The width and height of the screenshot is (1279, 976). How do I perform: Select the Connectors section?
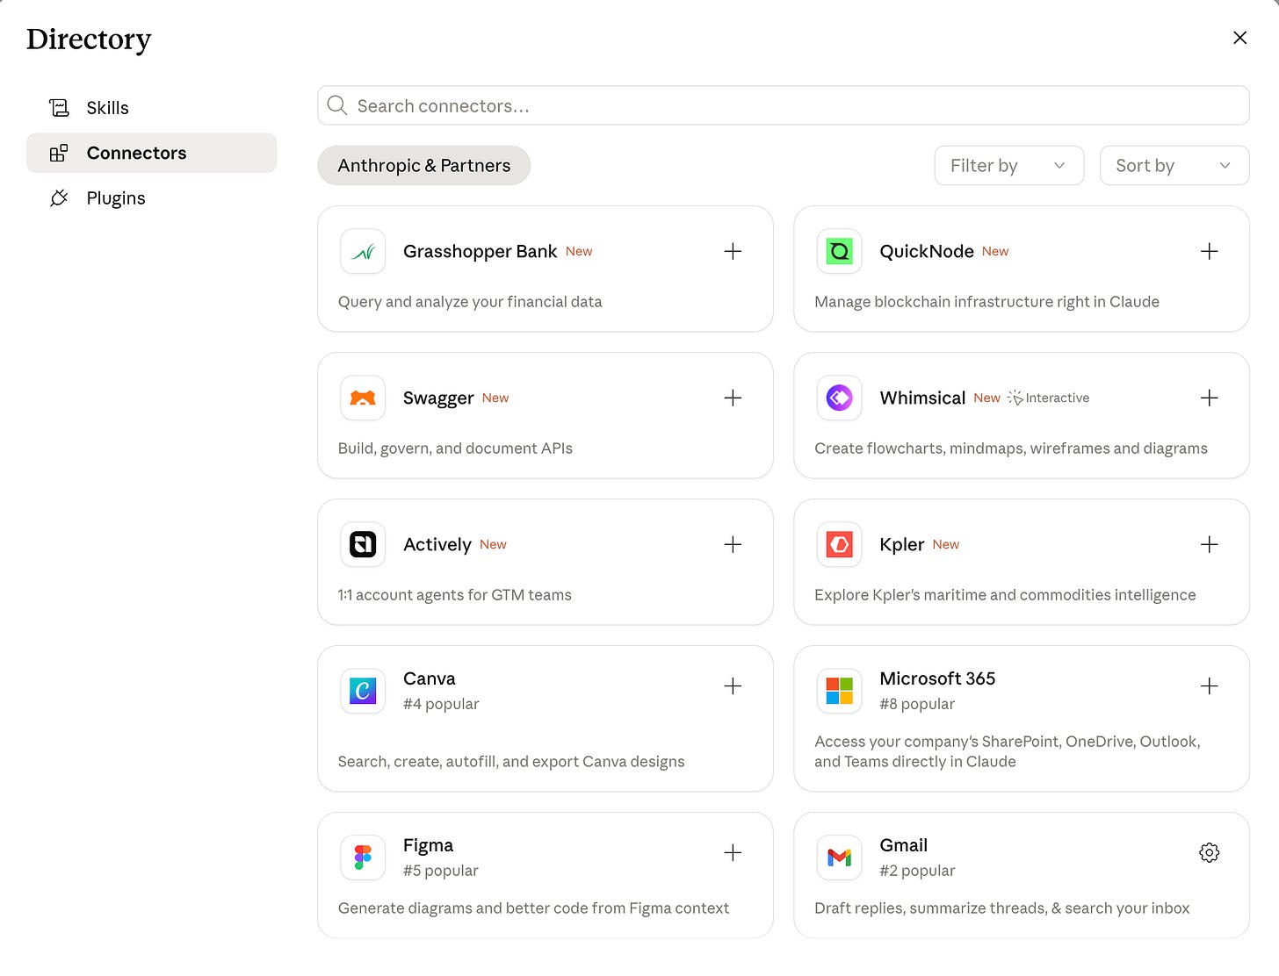pyautogui.click(x=151, y=153)
